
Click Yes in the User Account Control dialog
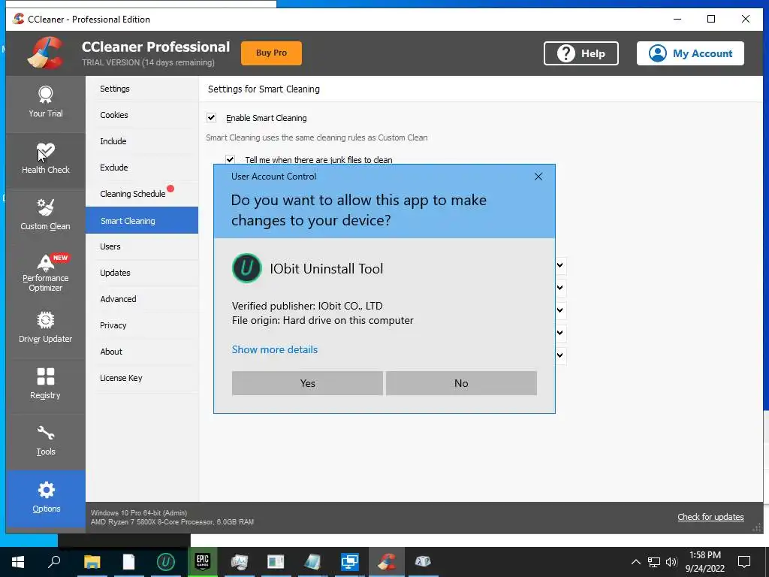coord(307,382)
